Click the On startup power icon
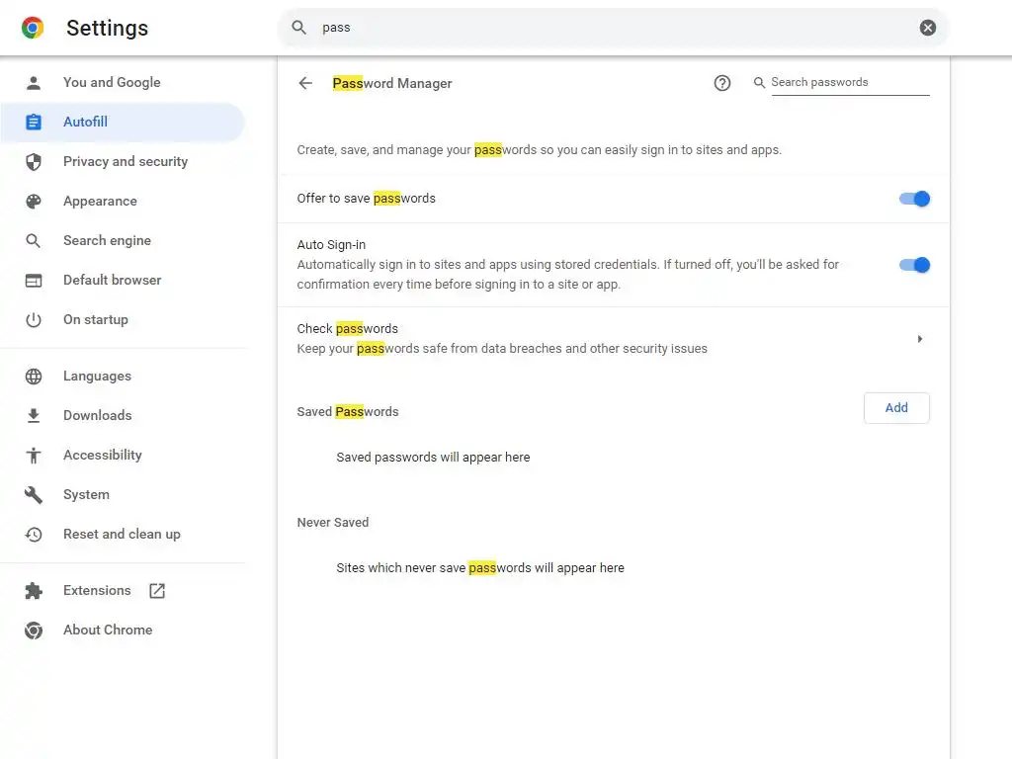This screenshot has height=759, width=1012. tap(34, 319)
